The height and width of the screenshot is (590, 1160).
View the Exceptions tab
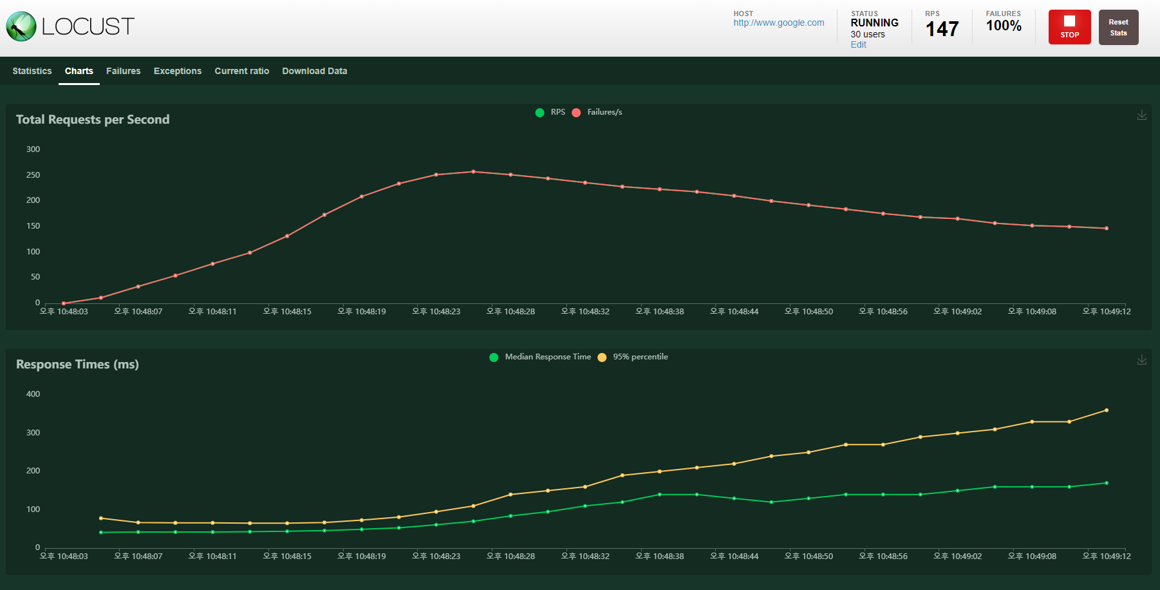point(178,71)
